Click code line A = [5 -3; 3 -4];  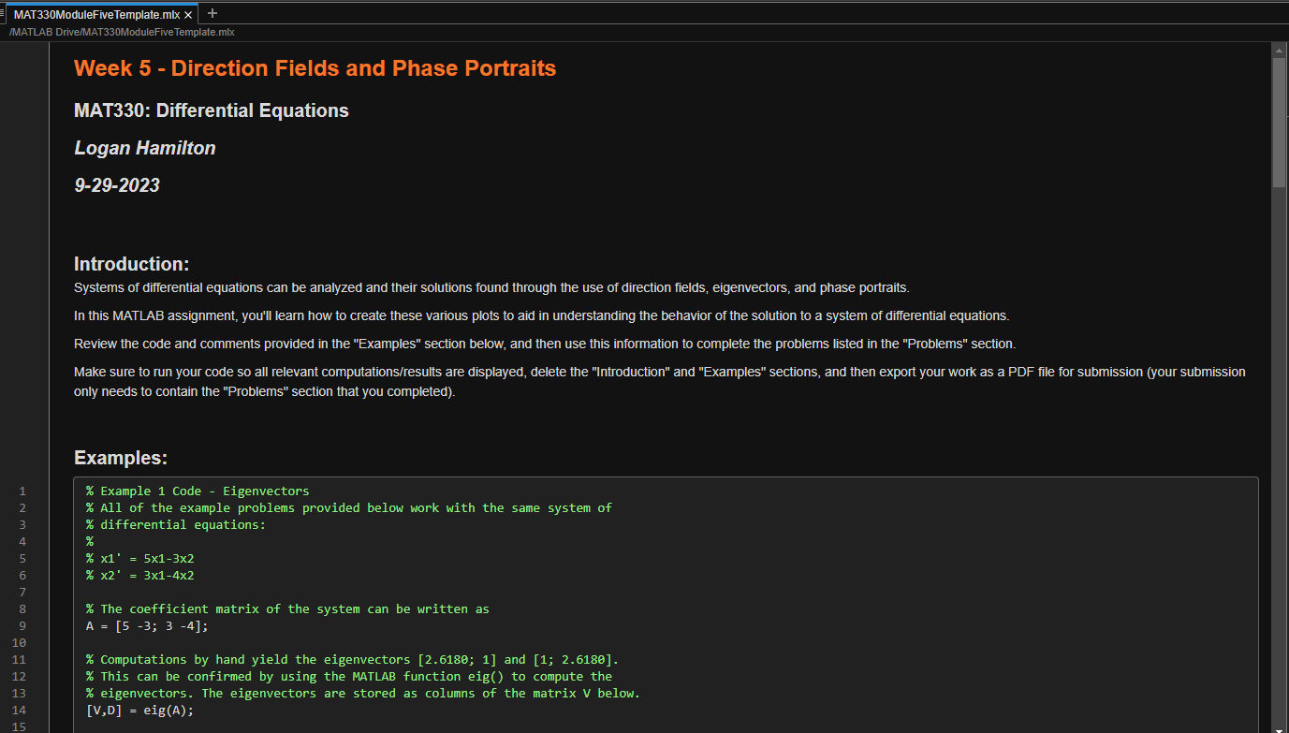tap(147, 625)
